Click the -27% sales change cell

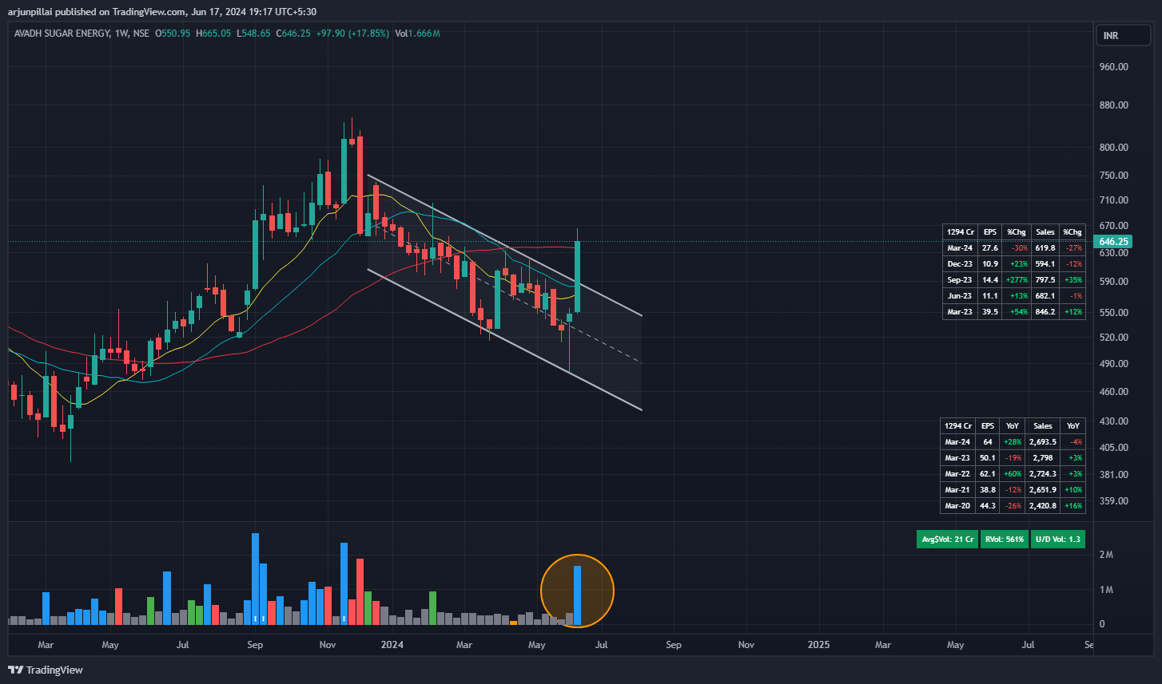[x=1072, y=247]
